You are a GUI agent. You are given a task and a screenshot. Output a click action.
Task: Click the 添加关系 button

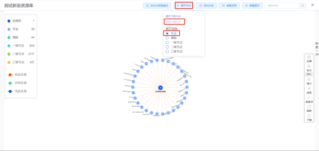(x=206, y=5)
